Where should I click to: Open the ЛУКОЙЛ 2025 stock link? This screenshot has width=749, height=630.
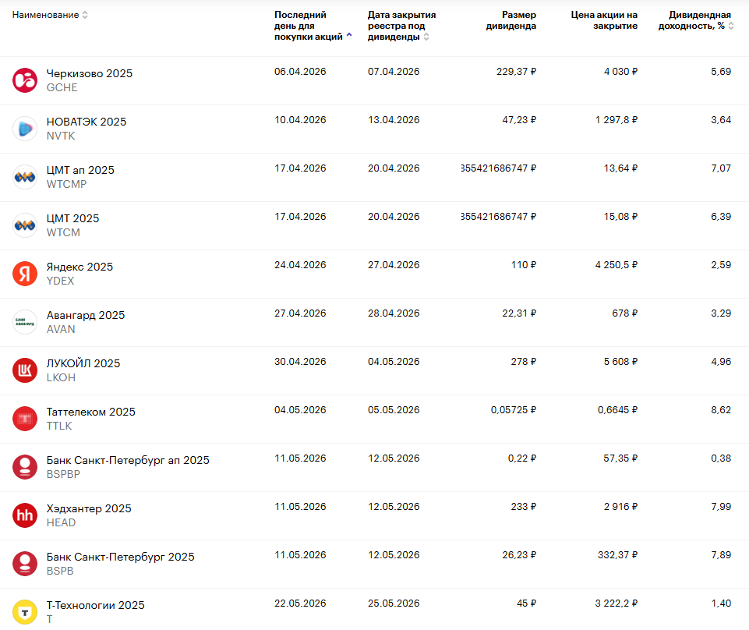[x=83, y=363]
